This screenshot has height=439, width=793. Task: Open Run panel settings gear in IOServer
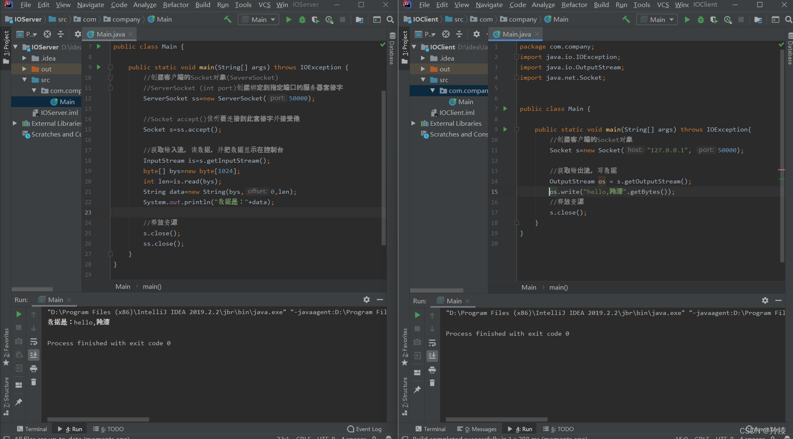click(x=367, y=300)
